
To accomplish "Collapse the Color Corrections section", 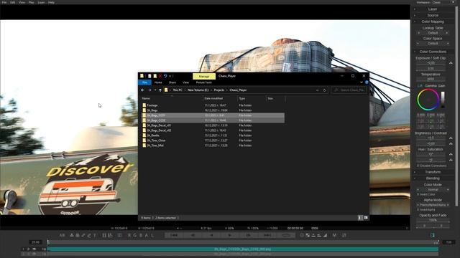I will pos(433,52).
